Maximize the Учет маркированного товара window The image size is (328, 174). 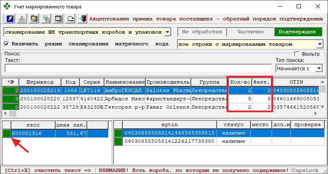click(x=299, y=7)
